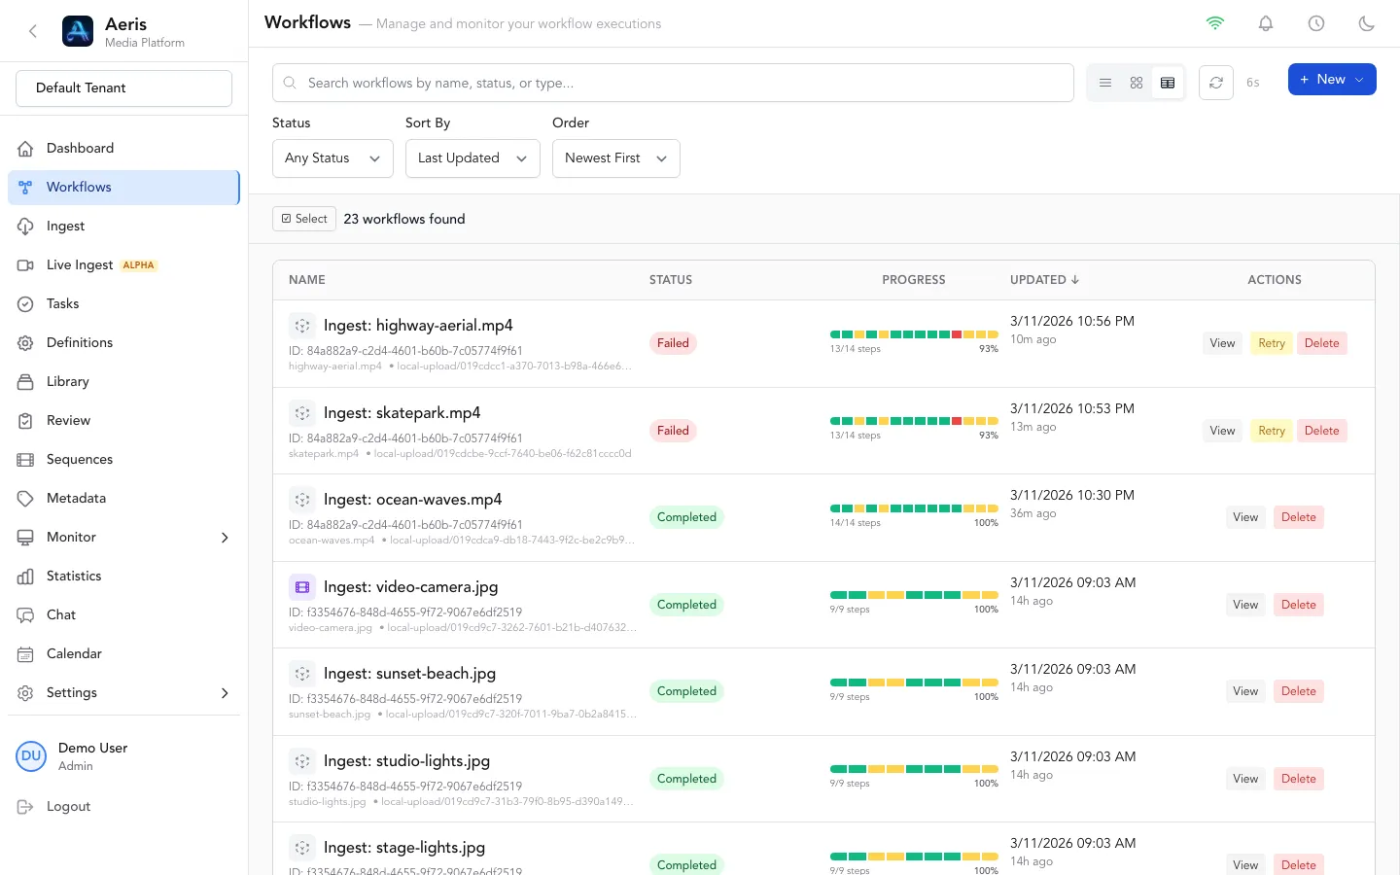Open Live Ingest alpha page
The image size is (1400, 875).
(x=123, y=264)
